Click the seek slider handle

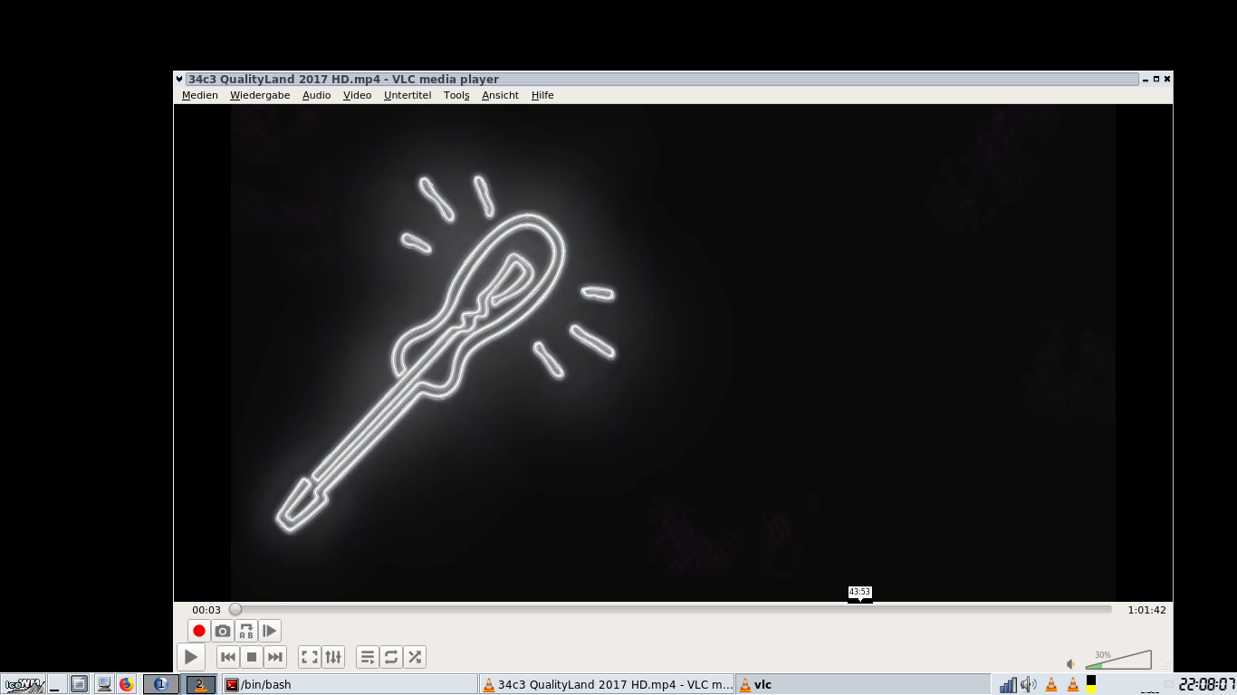pyautogui.click(x=235, y=610)
